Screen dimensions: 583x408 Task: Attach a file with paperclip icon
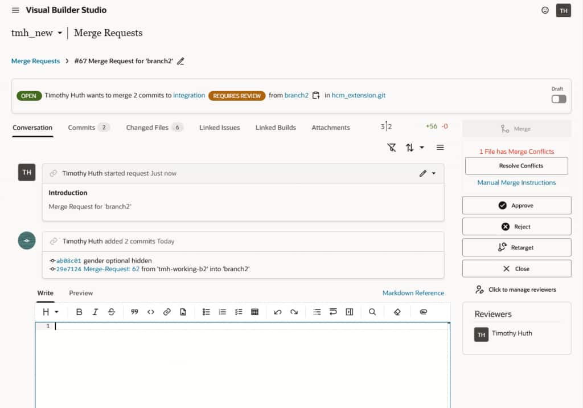[x=423, y=312]
